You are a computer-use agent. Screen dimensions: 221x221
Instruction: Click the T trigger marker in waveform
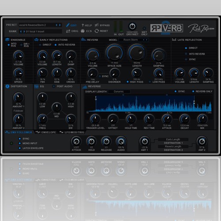(x=96, y=98)
